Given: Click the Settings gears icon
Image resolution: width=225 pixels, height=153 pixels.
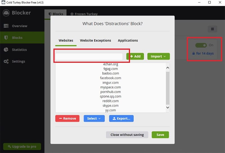Looking at the screenshot, I should tap(6, 61).
